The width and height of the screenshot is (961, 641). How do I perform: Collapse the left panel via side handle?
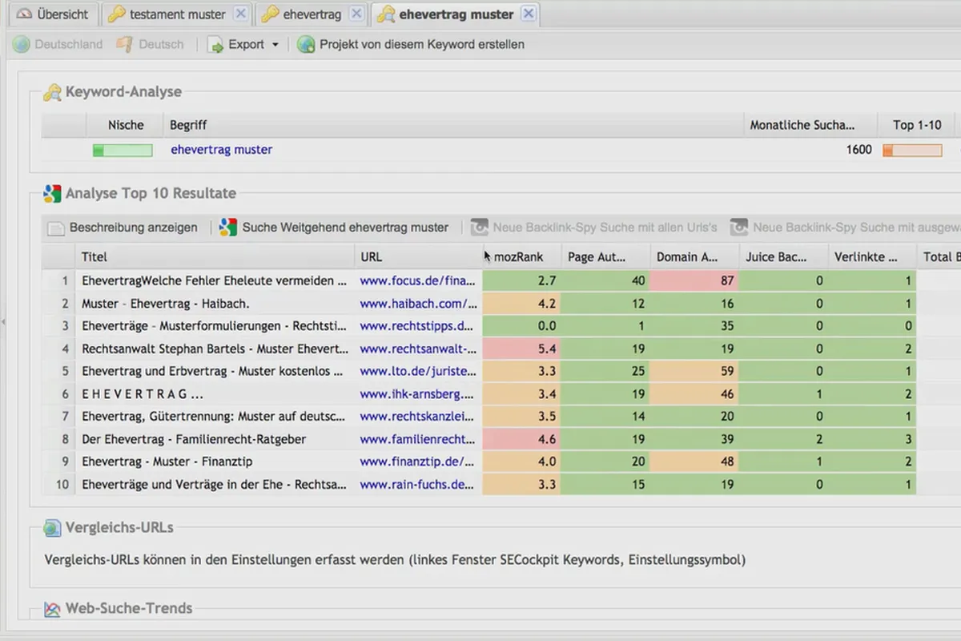tap(3, 321)
